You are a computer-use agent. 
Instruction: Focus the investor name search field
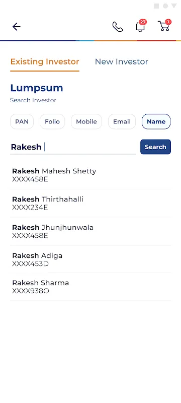pyautogui.click(x=73, y=147)
